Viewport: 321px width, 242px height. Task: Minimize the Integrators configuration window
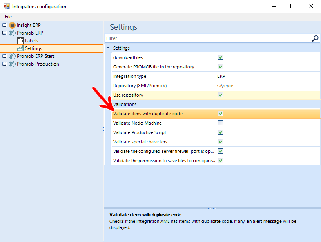(274, 7)
